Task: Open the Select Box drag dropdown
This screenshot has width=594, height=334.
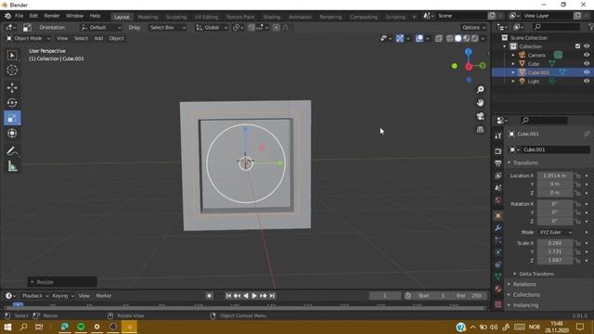Action: [x=167, y=28]
